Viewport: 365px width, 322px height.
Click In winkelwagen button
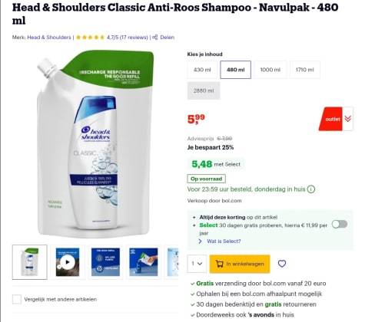point(240,264)
